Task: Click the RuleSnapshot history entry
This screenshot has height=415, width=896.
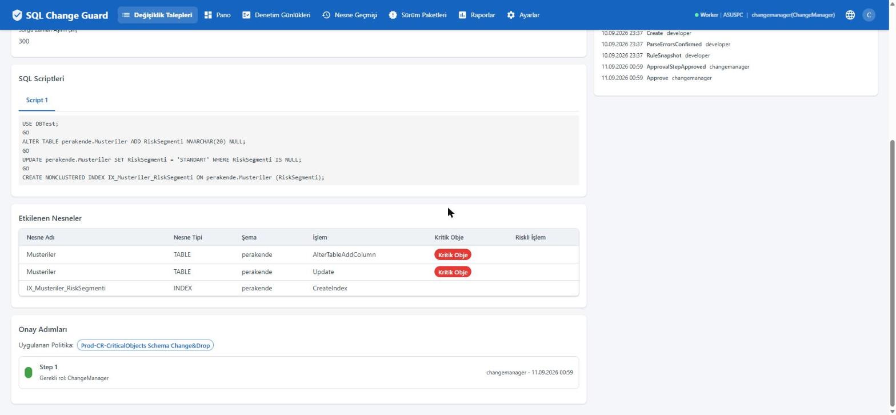Action: pyautogui.click(x=655, y=55)
